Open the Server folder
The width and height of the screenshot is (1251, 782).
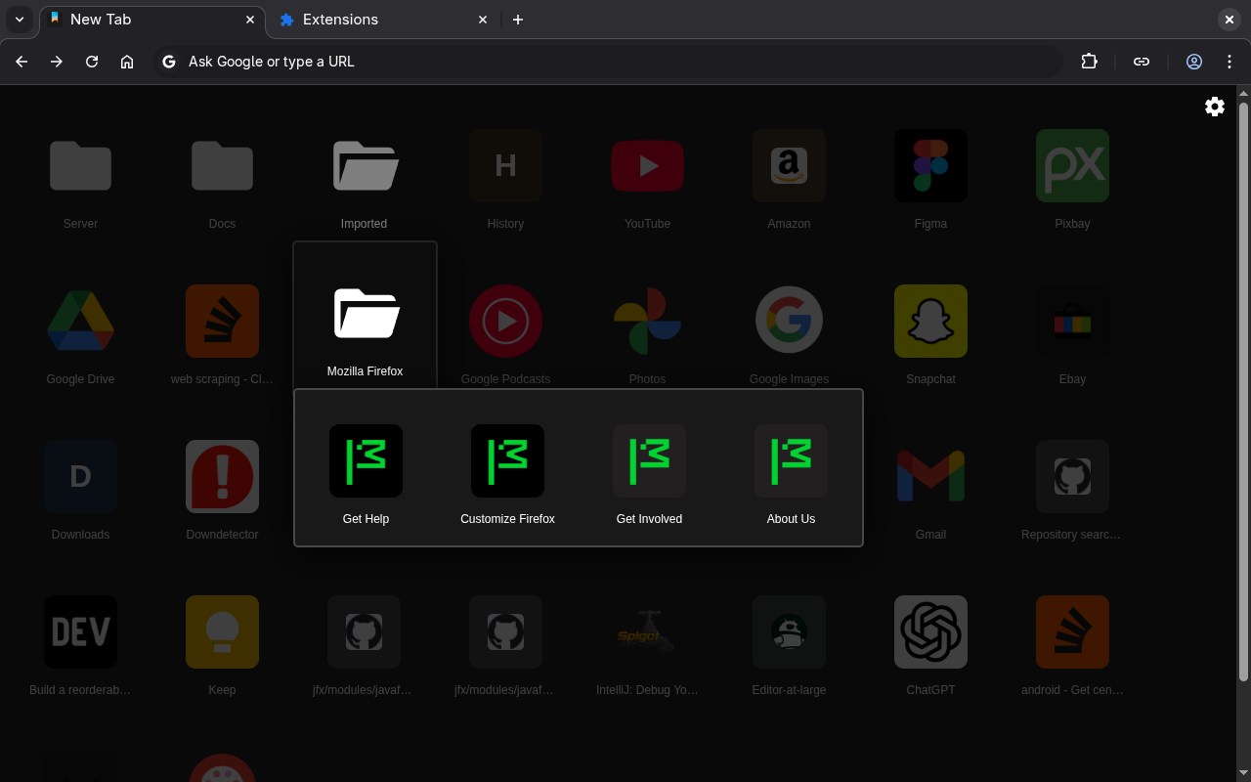click(80, 179)
